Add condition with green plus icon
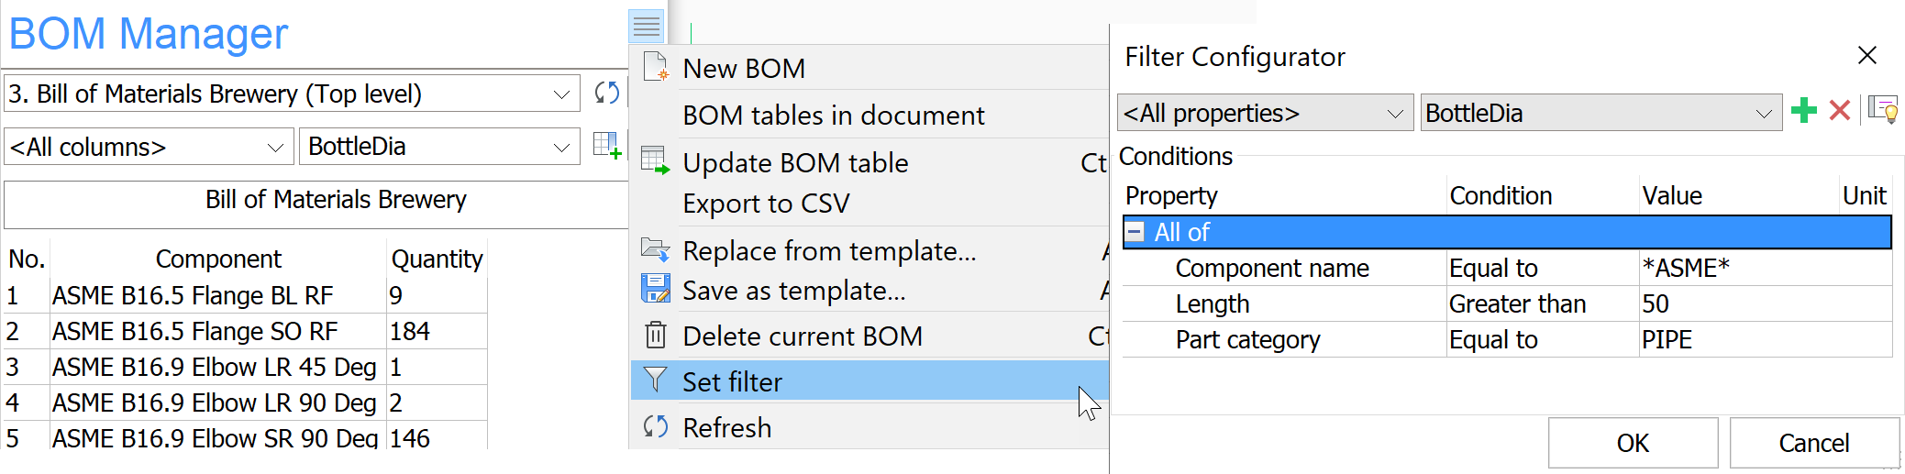The width and height of the screenshot is (1905, 474). [x=1803, y=111]
